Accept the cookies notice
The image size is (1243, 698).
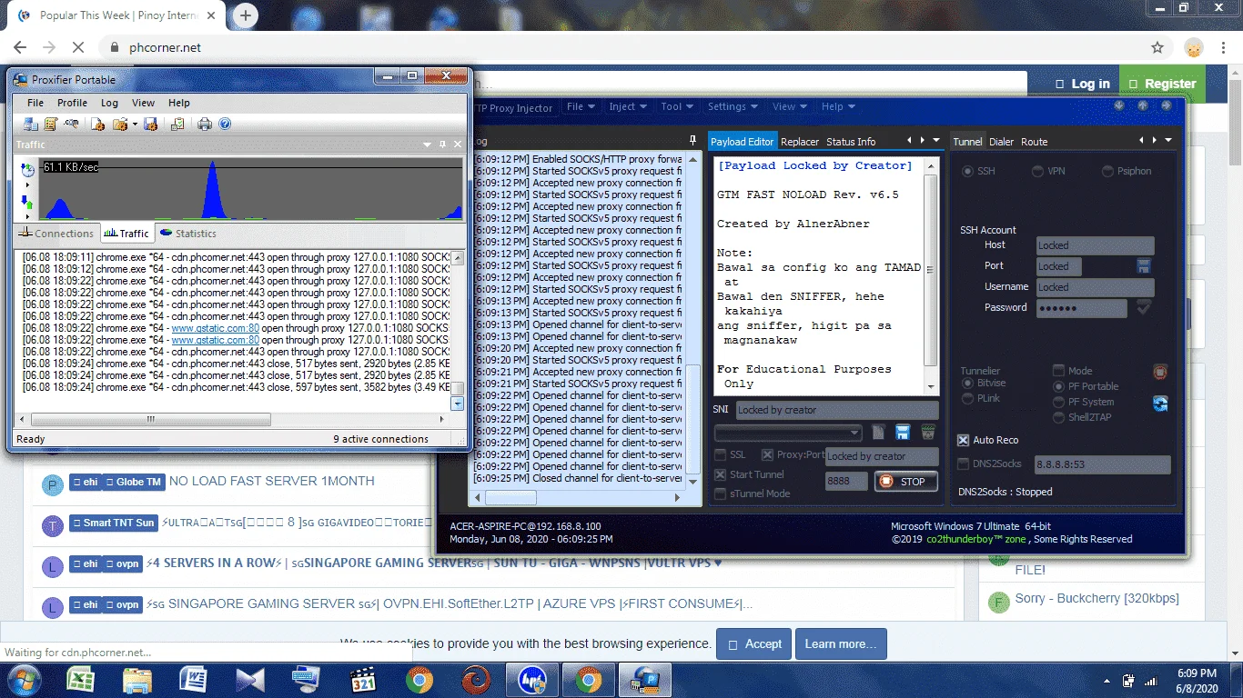pyautogui.click(x=753, y=643)
